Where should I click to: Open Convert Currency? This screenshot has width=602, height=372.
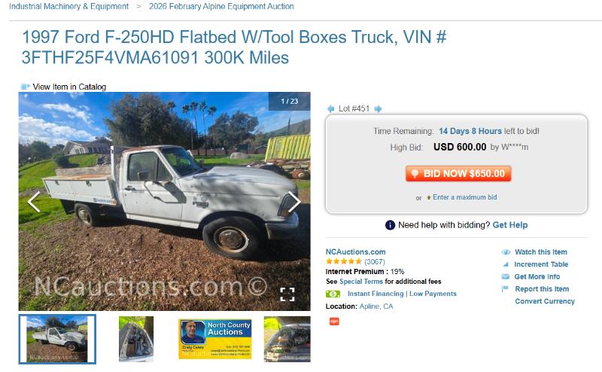[545, 301]
